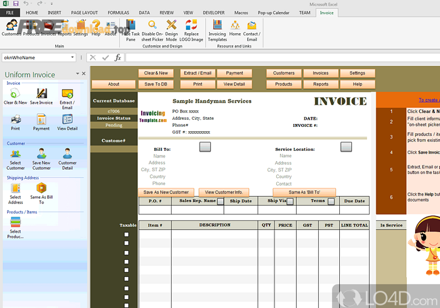Open Uniform Invoice task pane options arrow
The width and height of the screenshot is (440, 308).
77,73
